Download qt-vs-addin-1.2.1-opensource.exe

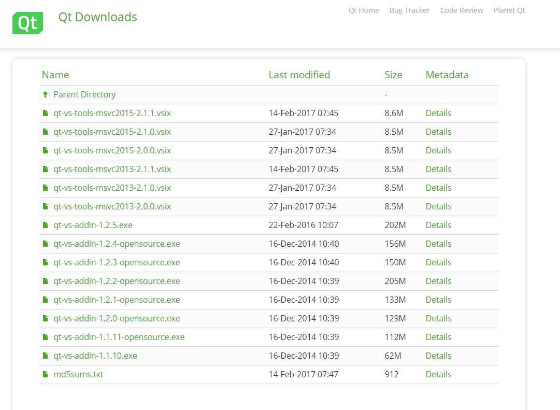(117, 300)
